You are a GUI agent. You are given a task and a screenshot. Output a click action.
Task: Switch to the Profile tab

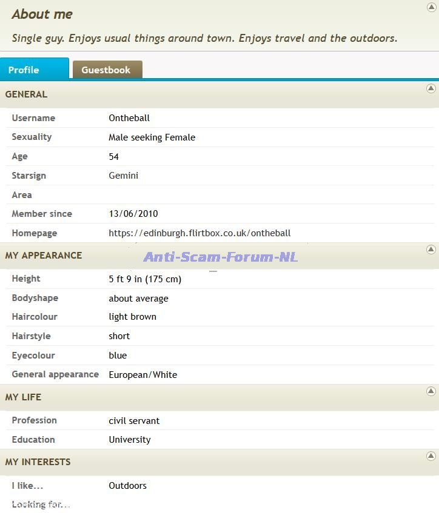(x=24, y=70)
